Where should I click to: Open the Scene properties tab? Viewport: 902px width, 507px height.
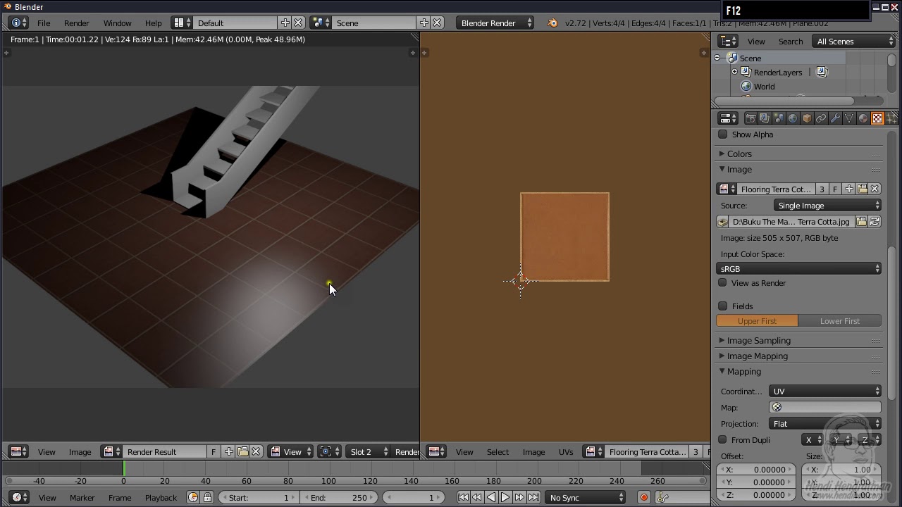click(x=779, y=118)
